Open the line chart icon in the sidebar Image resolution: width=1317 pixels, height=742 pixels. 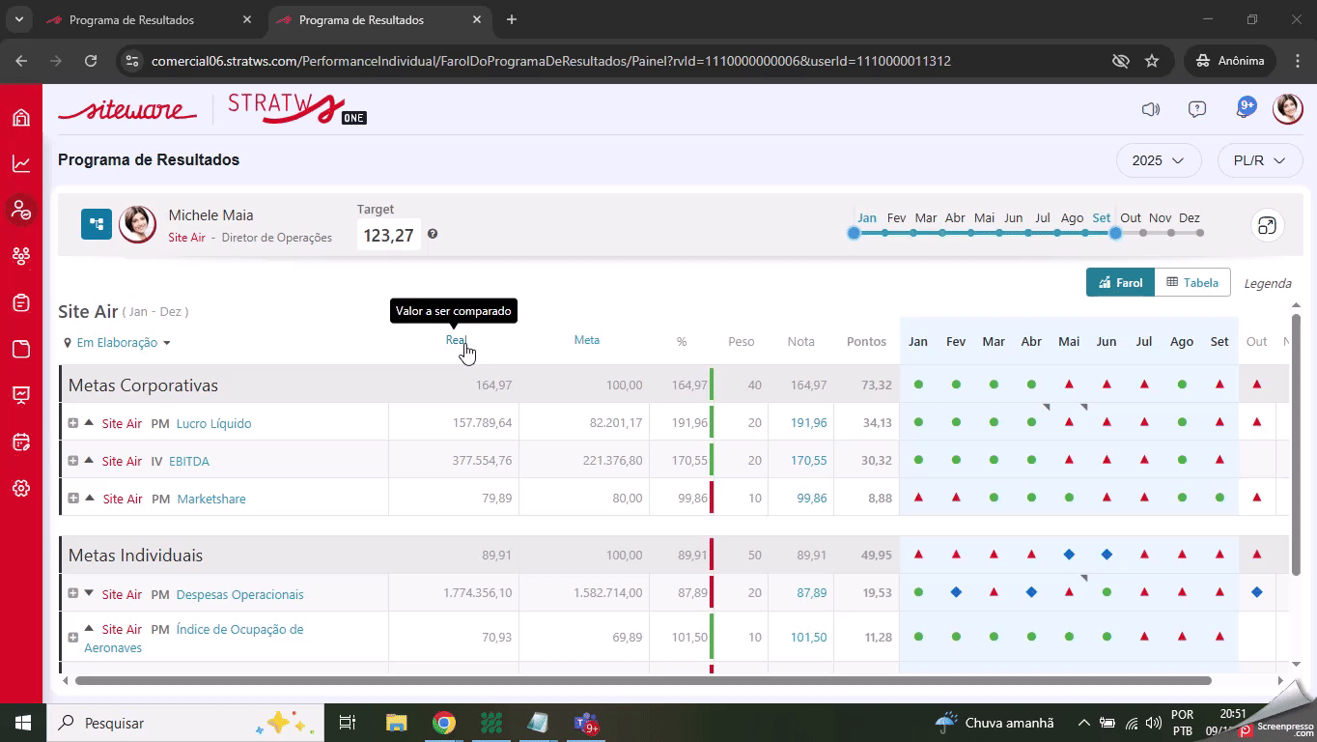coord(21,163)
